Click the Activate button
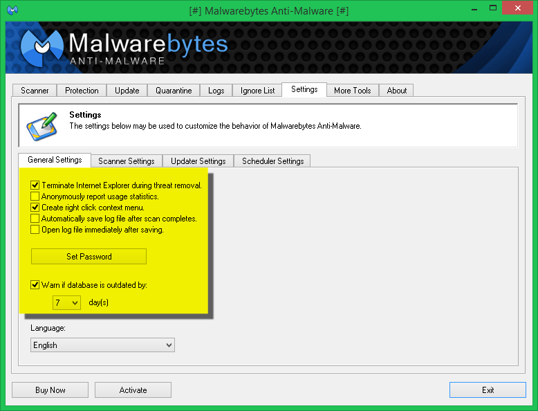Viewport: 538px width, 411px height. (133, 390)
